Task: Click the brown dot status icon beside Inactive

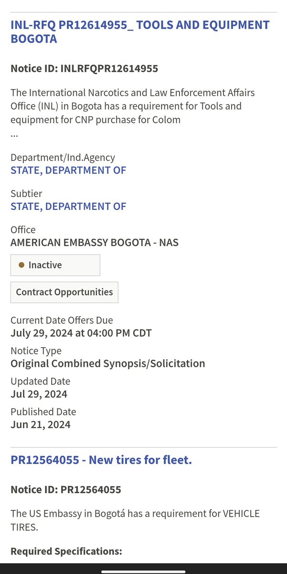Action: click(x=21, y=265)
